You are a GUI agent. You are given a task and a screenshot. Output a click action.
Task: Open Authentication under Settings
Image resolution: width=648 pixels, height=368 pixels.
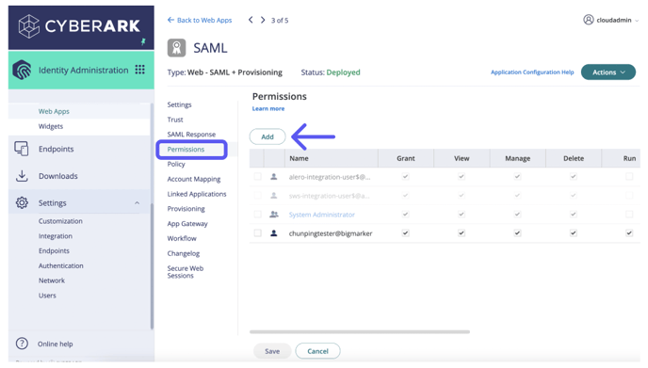point(60,265)
